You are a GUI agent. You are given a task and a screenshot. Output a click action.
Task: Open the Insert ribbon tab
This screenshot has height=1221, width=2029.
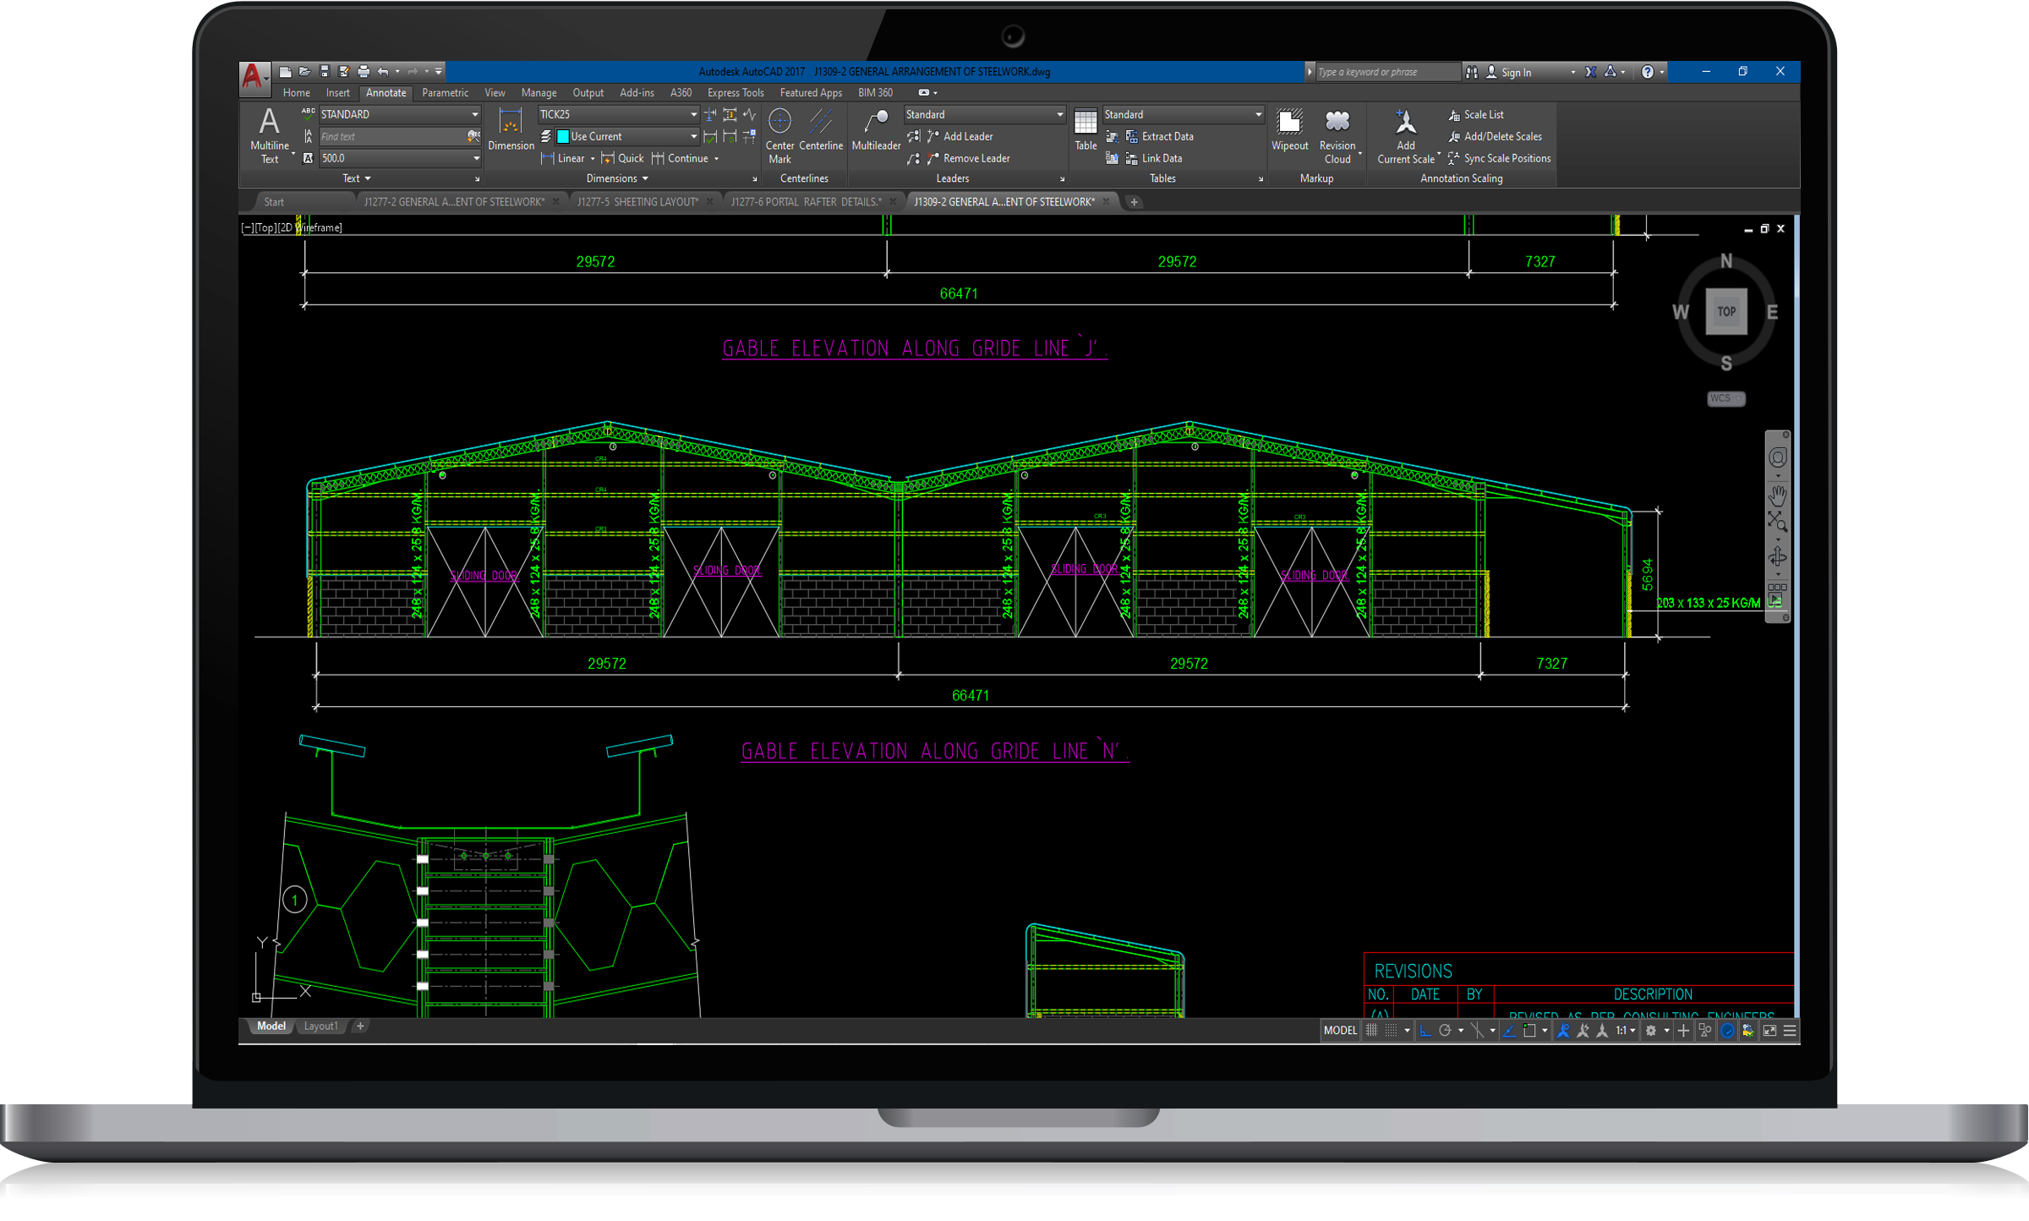(x=337, y=93)
